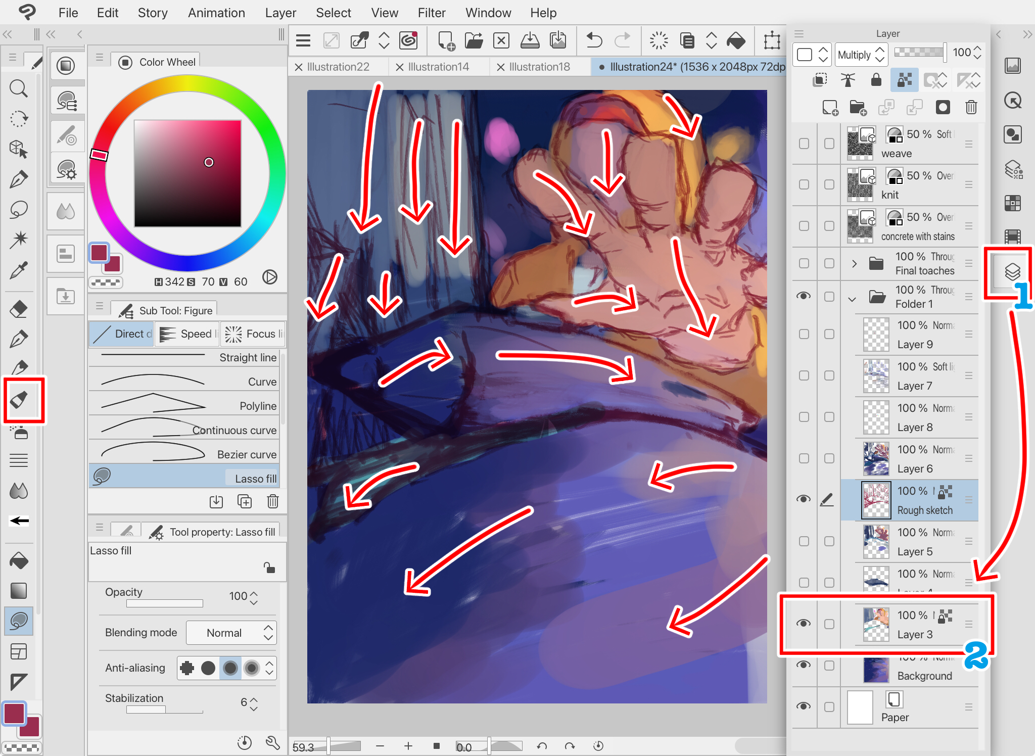Viewport: 1035px width, 756px height.
Task: Switch to the Illustration18 tab
Action: tap(539, 67)
